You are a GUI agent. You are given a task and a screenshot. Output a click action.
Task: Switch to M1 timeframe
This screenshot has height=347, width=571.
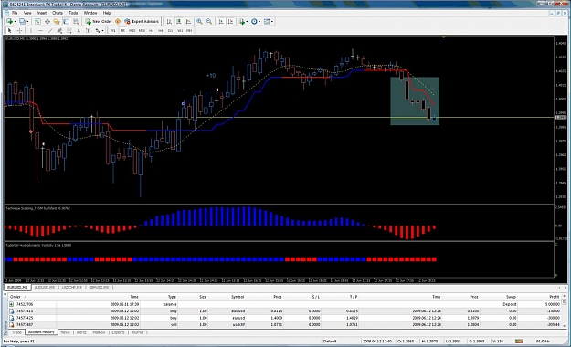click(x=113, y=30)
